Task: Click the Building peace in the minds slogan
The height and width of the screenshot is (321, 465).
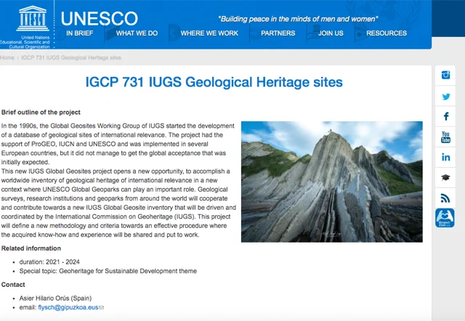Action: coord(298,19)
